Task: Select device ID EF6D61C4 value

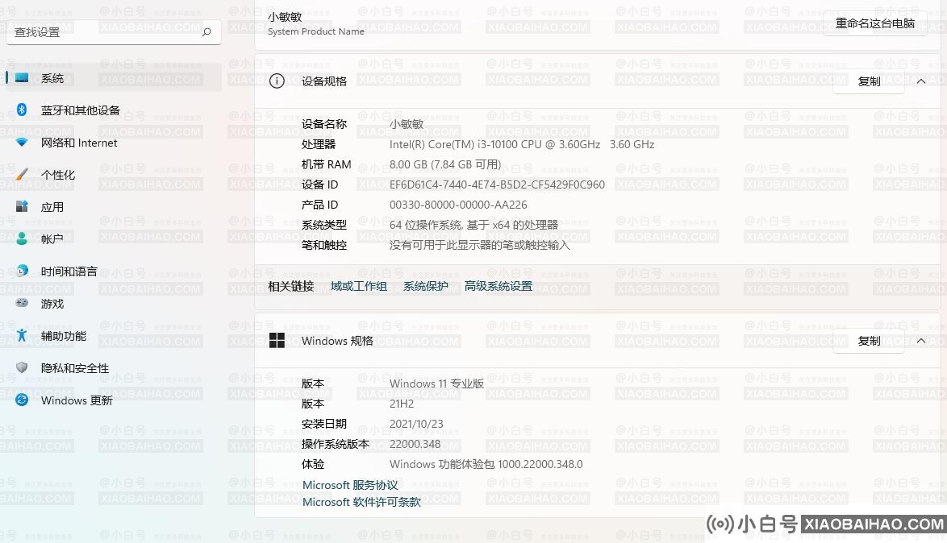Action: pos(497,184)
